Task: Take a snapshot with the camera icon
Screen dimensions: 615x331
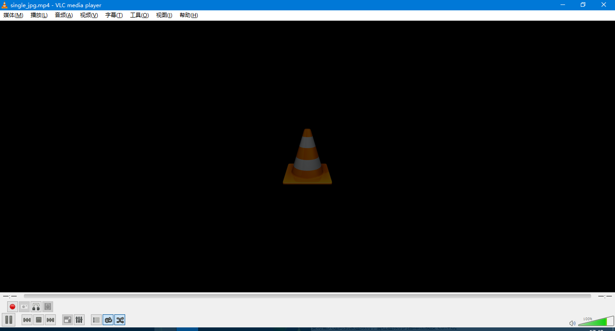Action: [x=24, y=307]
